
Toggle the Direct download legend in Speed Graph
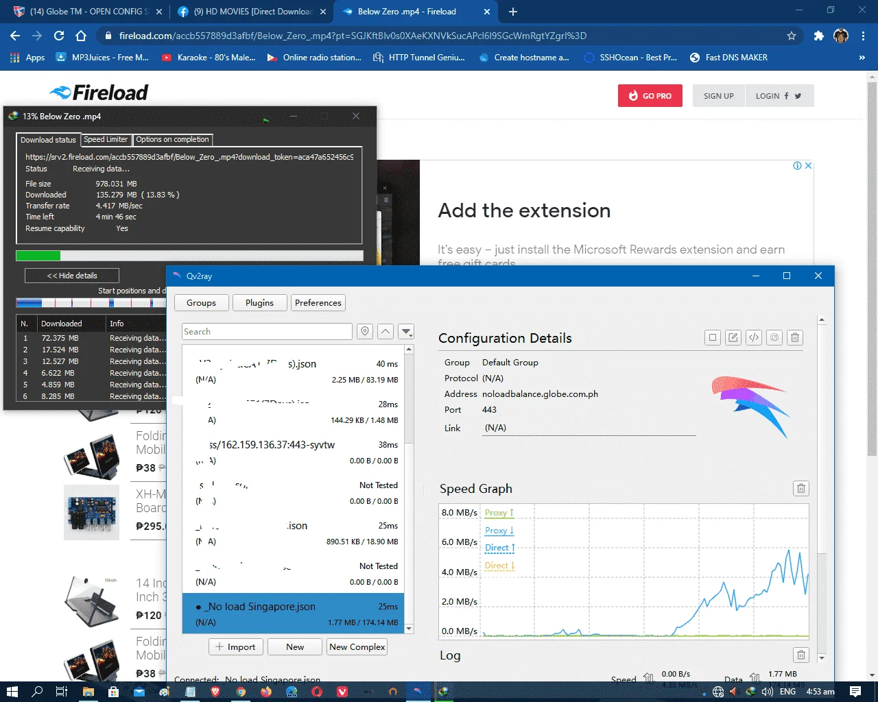(499, 566)
